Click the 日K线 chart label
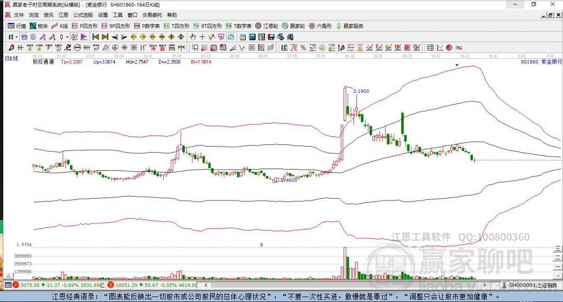563x302 pixels. coord(11,58)
